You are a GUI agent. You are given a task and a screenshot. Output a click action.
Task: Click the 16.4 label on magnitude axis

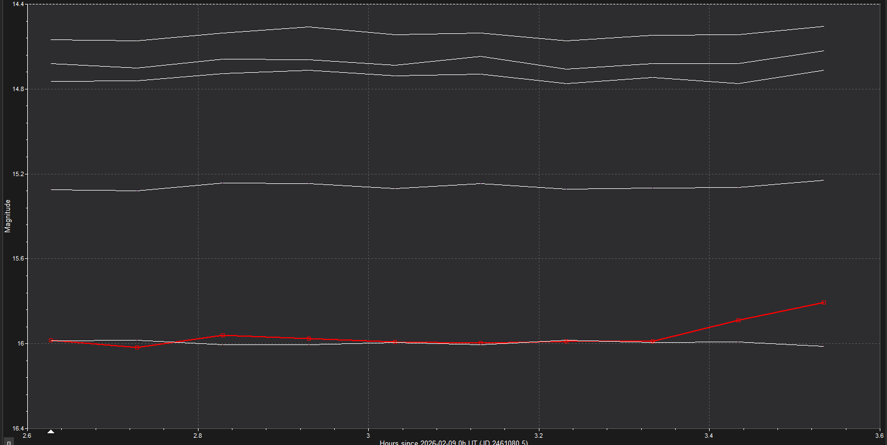18,428
